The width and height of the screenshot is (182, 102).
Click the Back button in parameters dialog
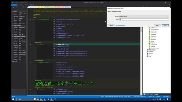(157, 25)
